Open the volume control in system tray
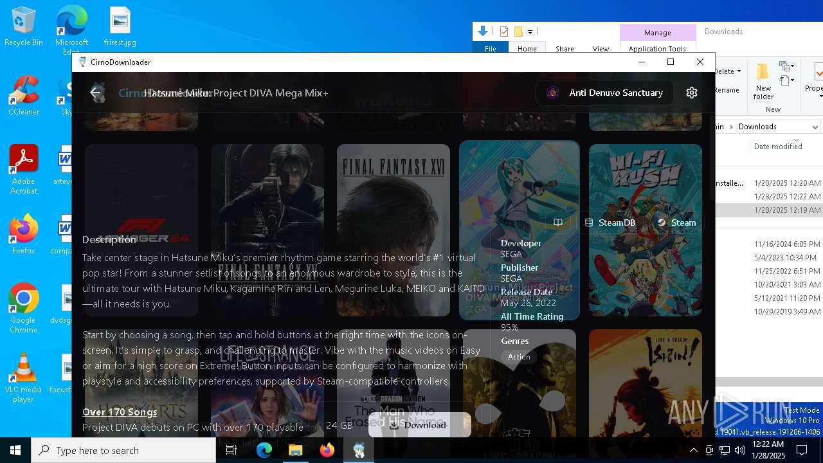 click(x=739, y=450)
